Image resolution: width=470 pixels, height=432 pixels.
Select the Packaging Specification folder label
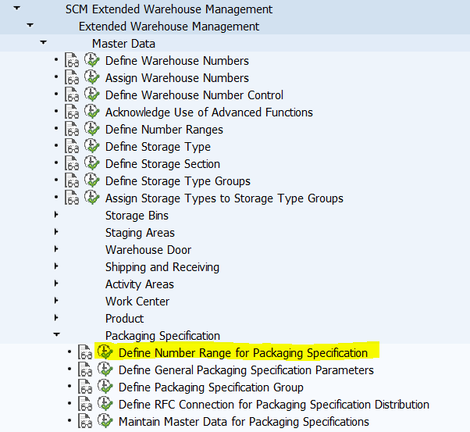click(x=162, y=336)
